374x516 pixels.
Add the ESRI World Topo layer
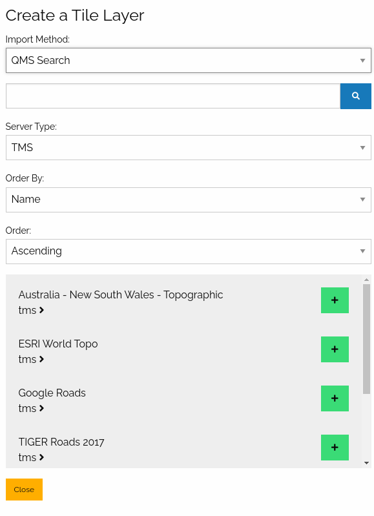(x=335, y=349)
